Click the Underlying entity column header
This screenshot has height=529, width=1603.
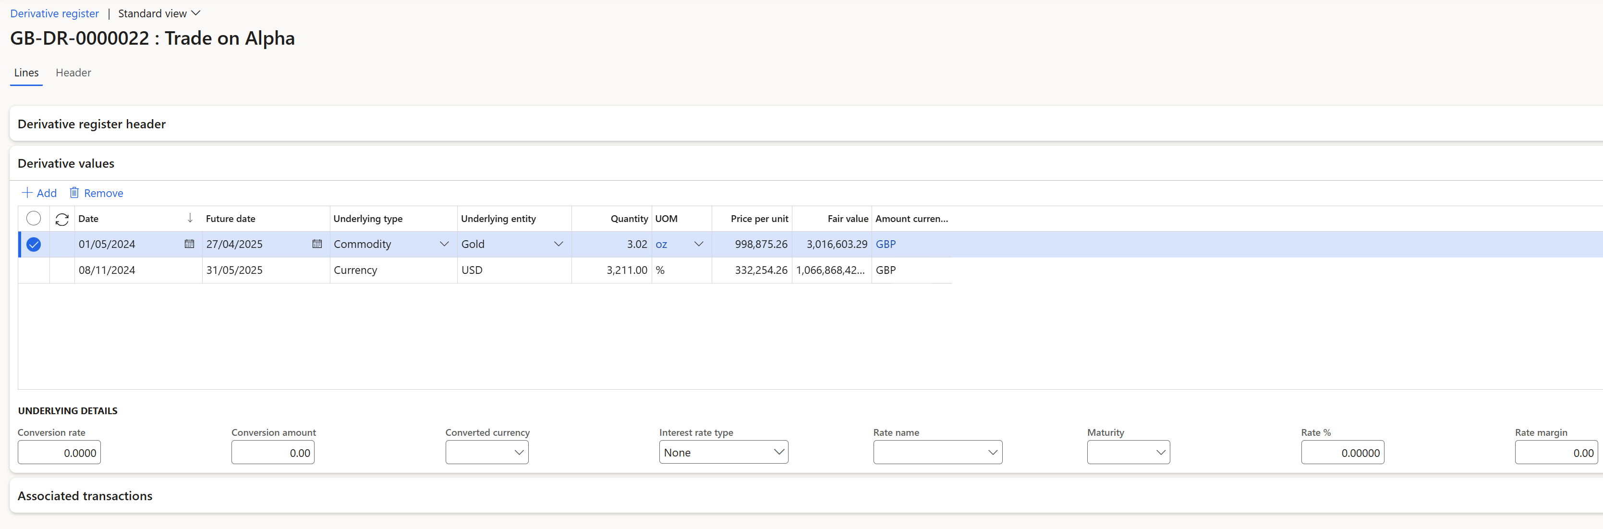click(x=514, y=219)
